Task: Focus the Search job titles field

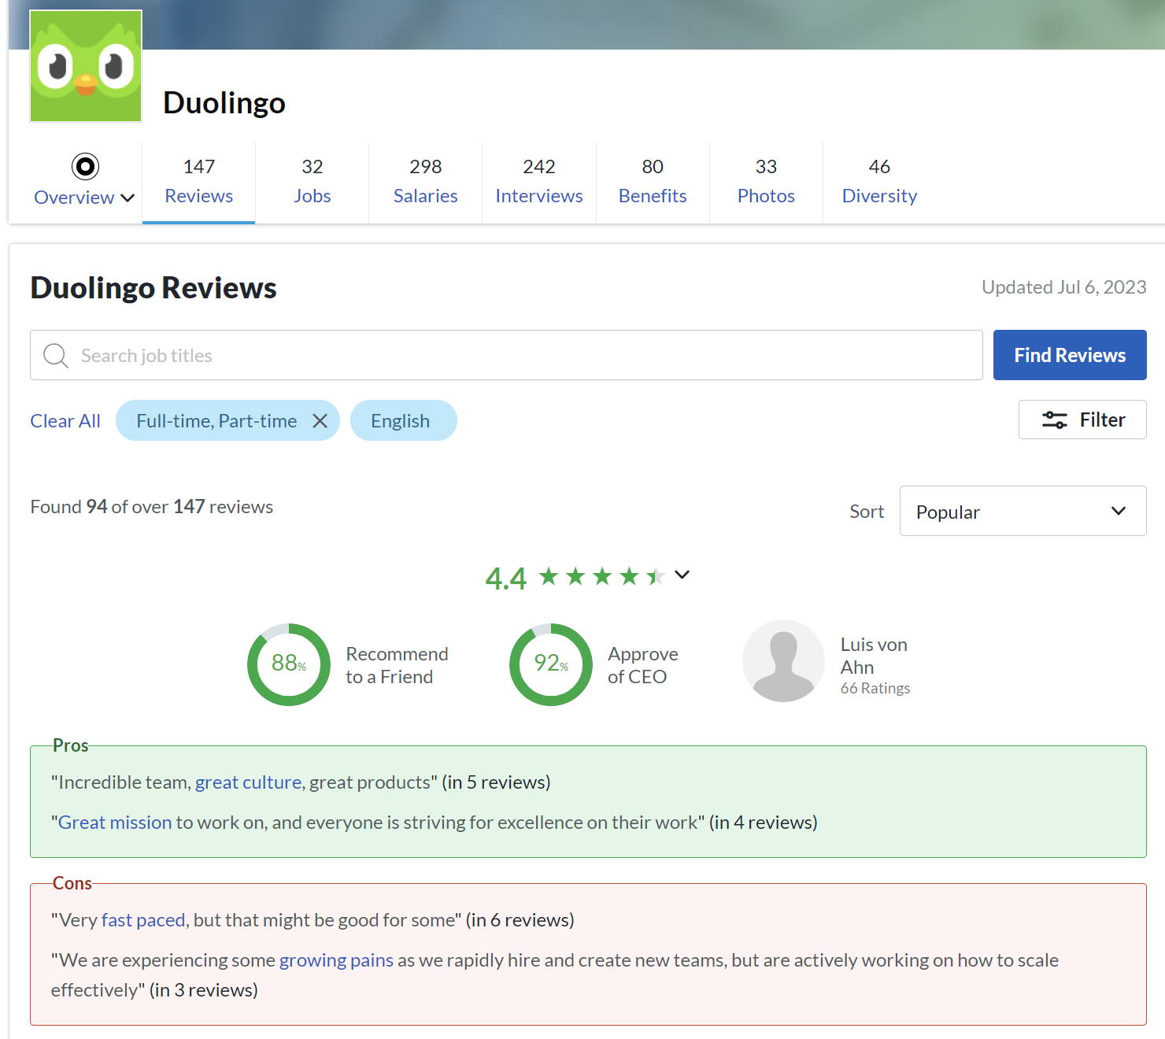Action: (506, 355)
